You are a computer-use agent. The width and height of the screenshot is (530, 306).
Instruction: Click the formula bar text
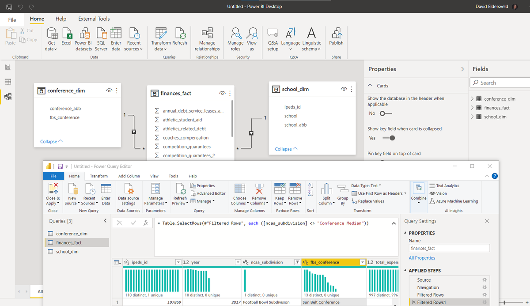coord(263,223)
